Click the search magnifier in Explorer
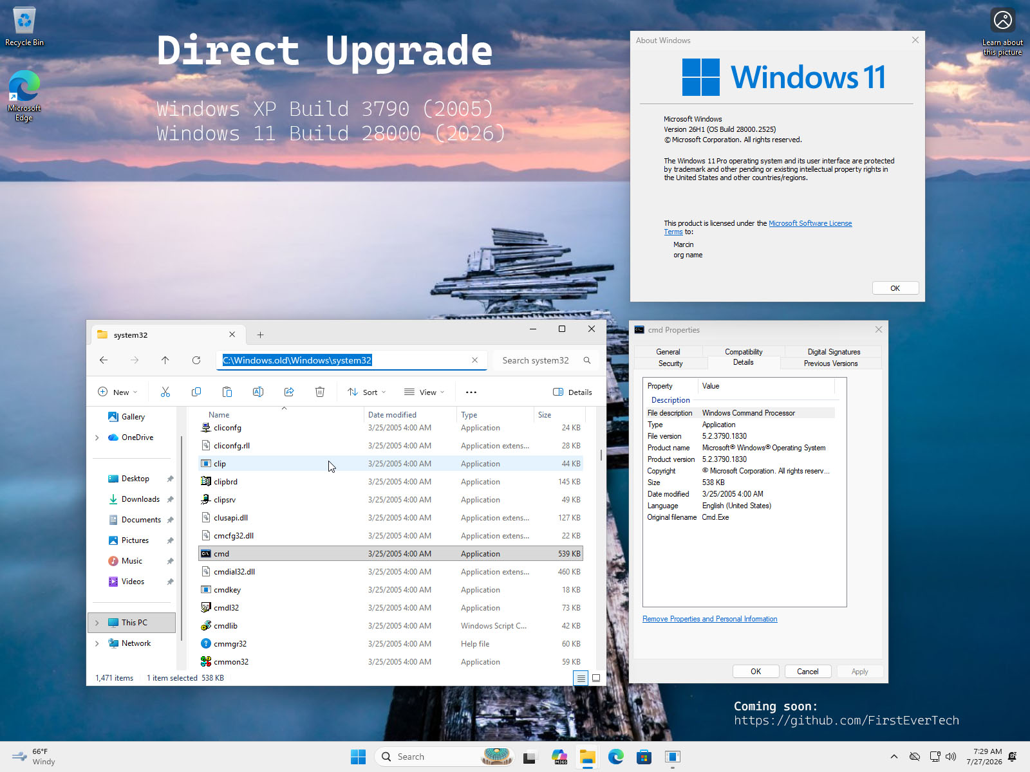The image size is (1030, 772). (x=587, y=360)
